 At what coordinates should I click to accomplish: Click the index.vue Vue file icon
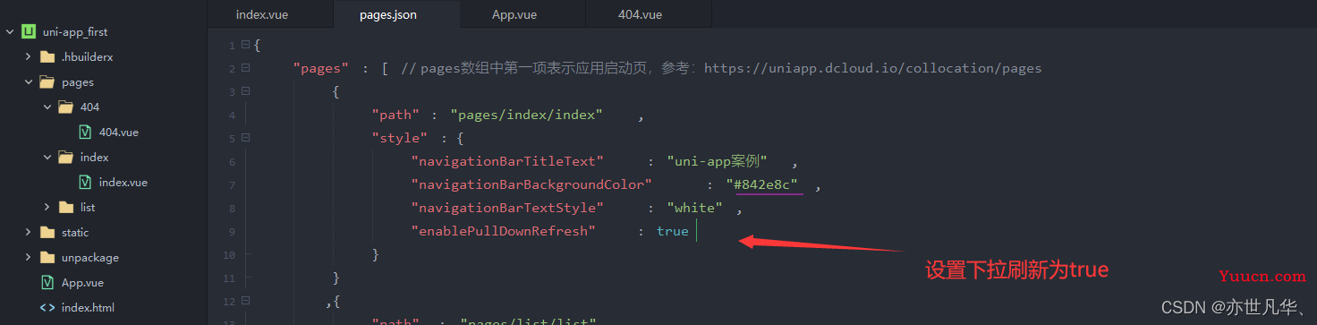85,182
